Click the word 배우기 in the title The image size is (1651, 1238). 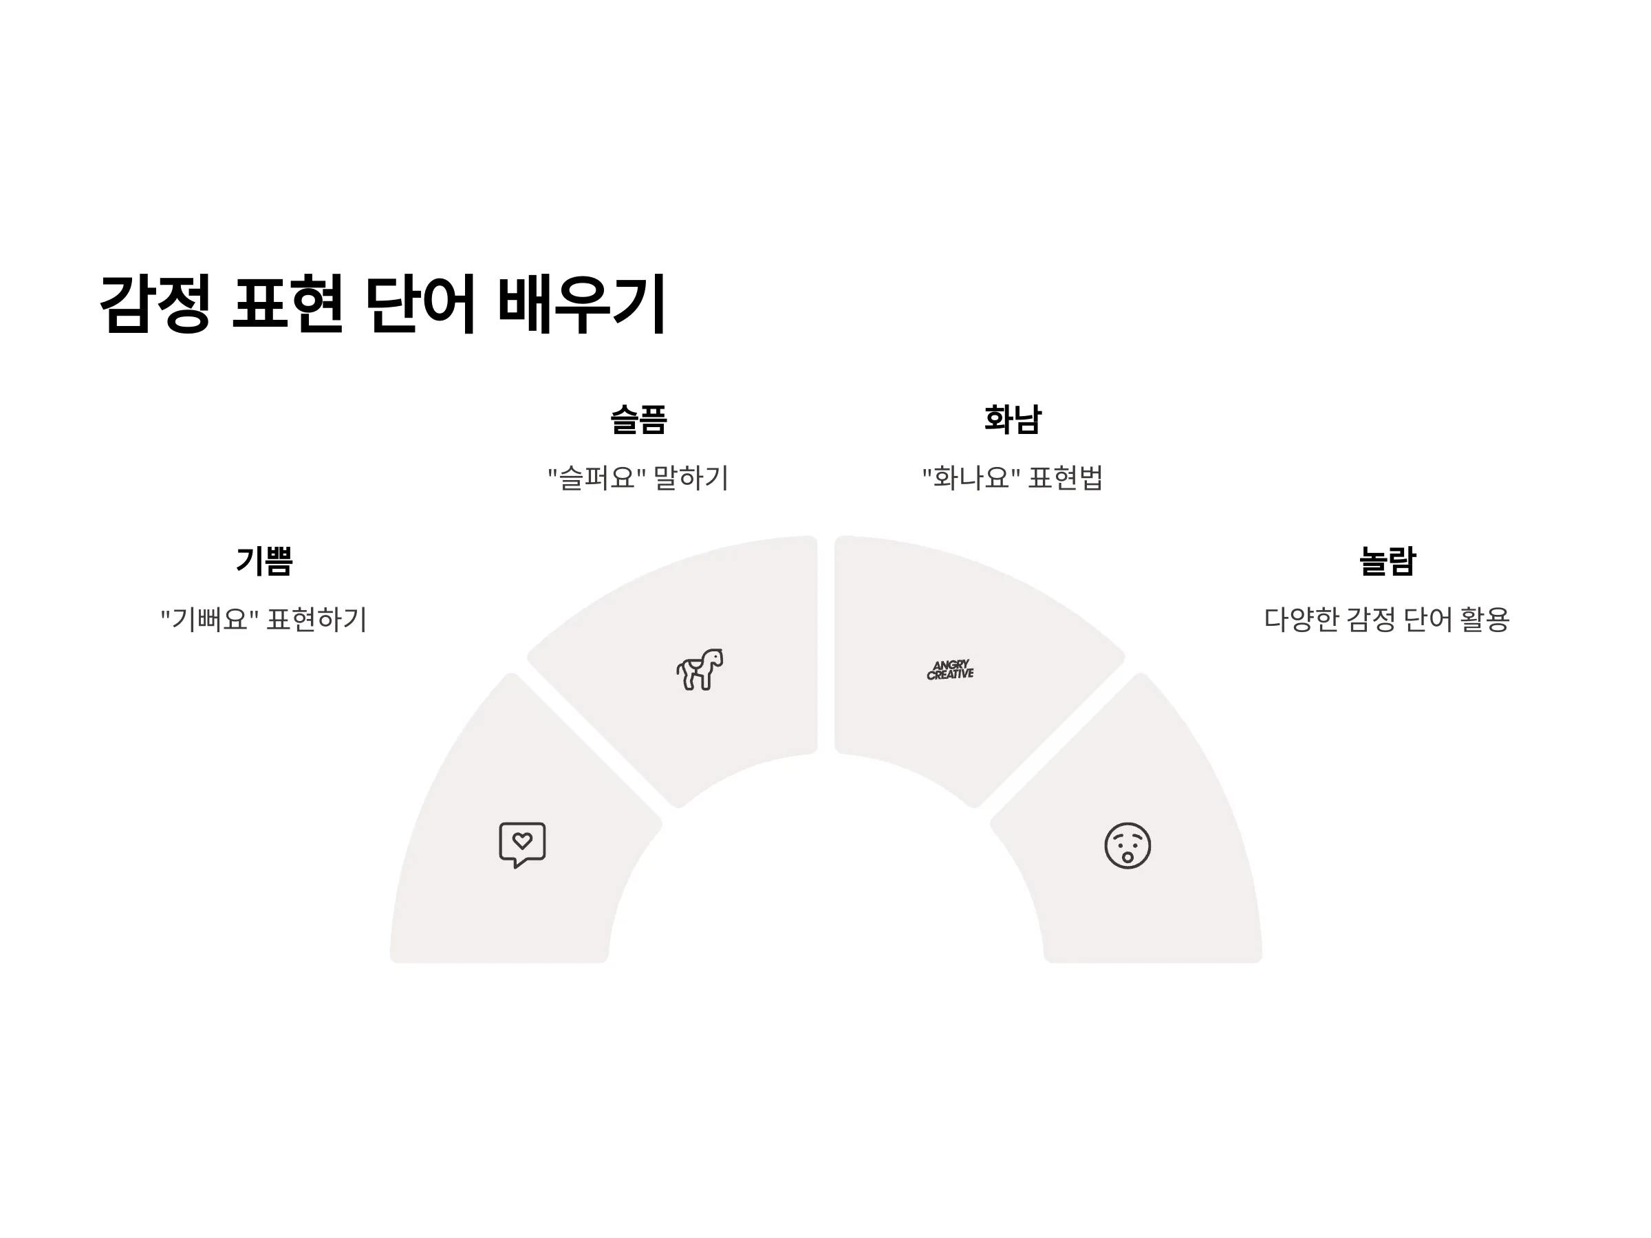click(x=581, y=304)
